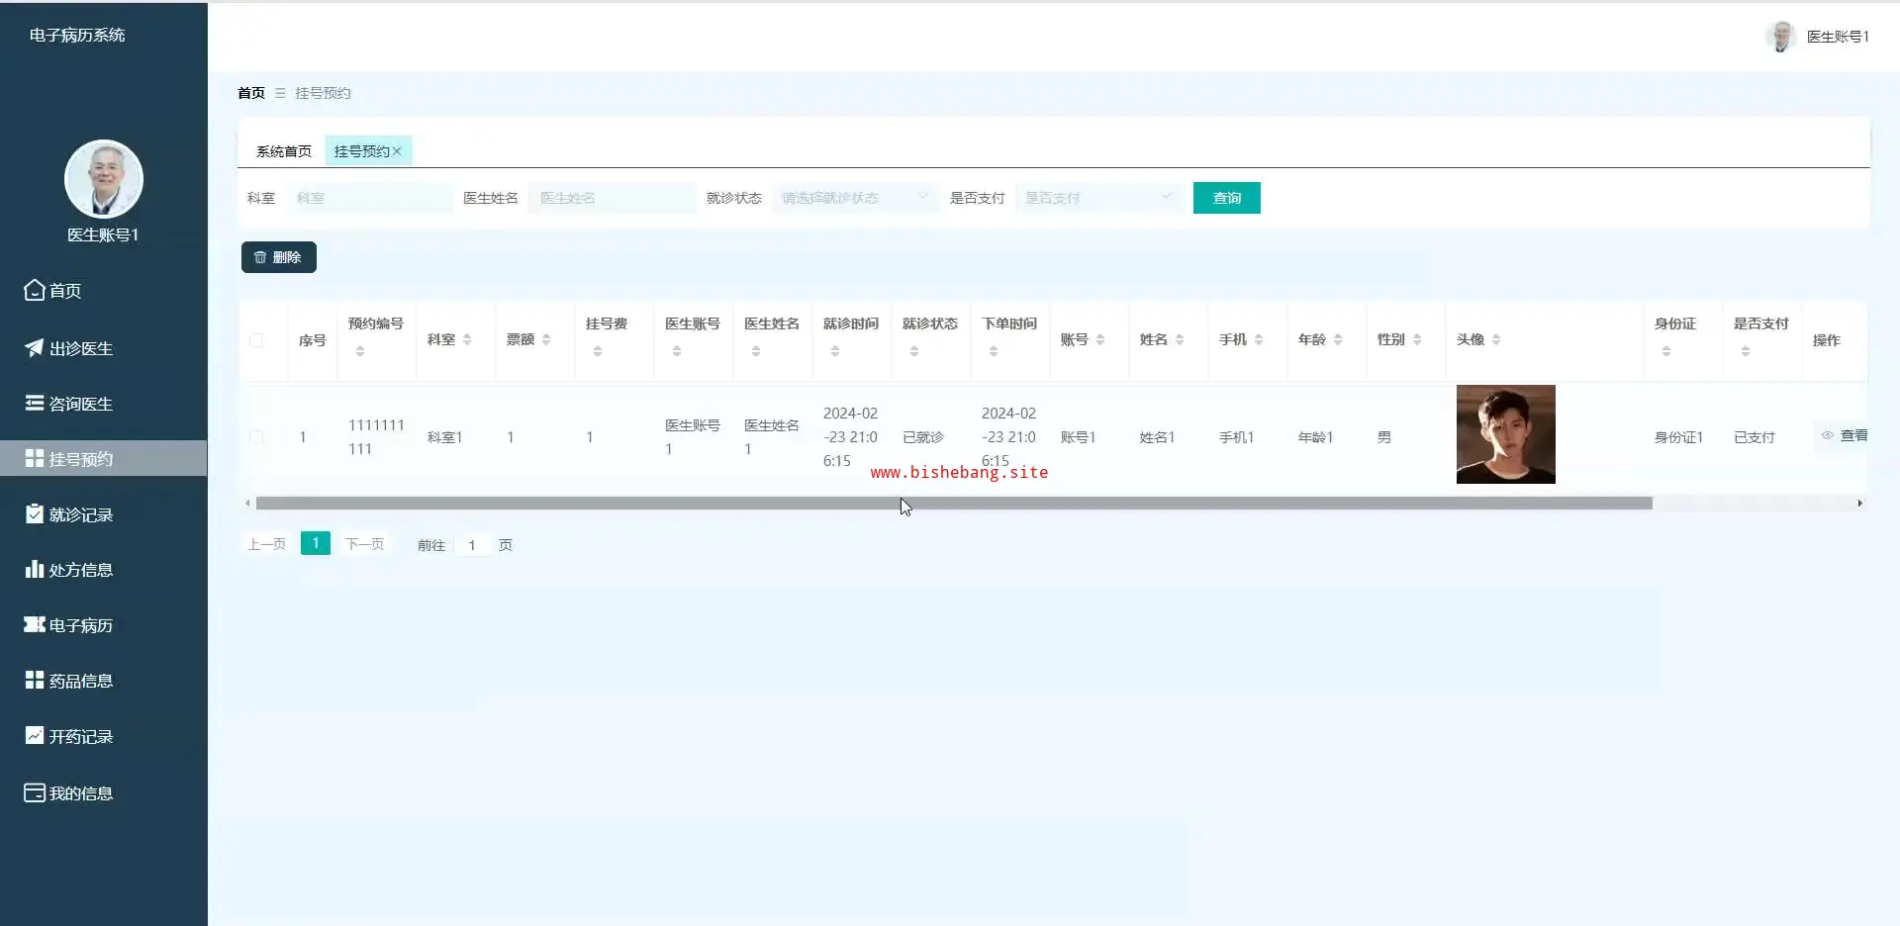Tick the select-all checkbox in table header
Image resolution: width=1900 pixels, height=926 pixels.
pos(256,340)
